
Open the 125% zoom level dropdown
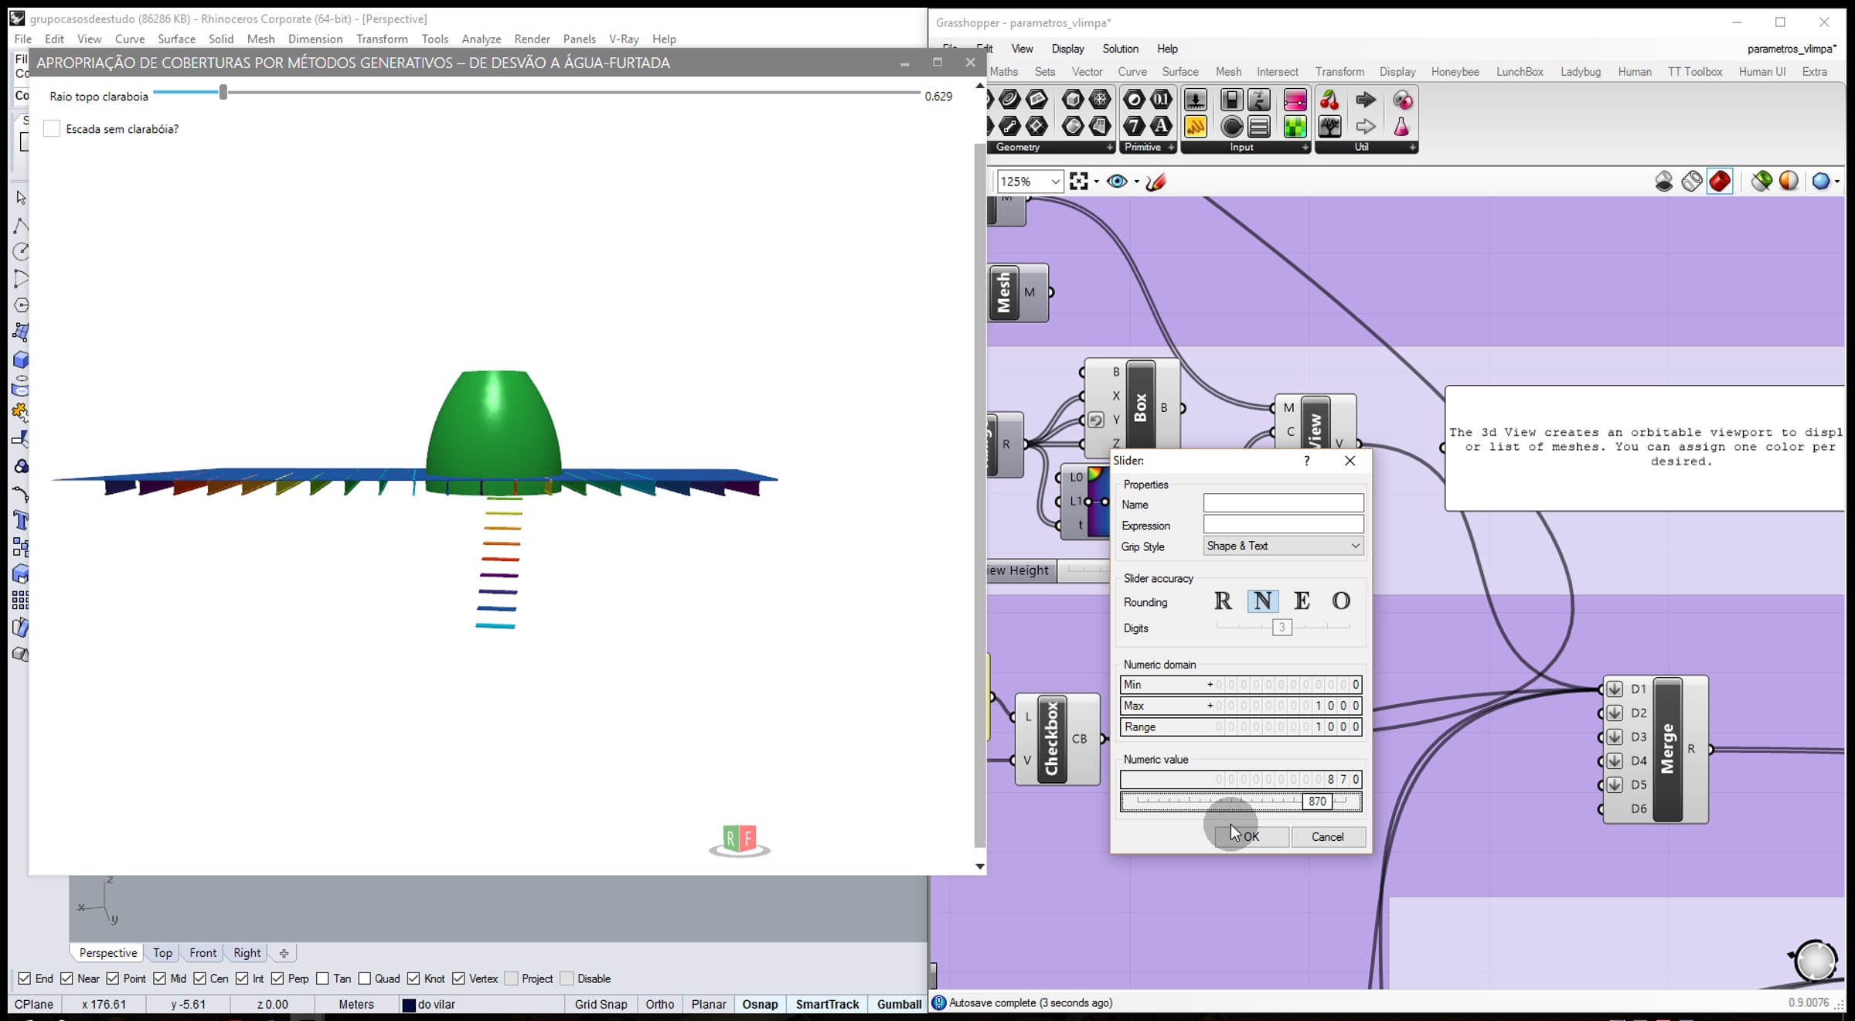coord(1055,182)
